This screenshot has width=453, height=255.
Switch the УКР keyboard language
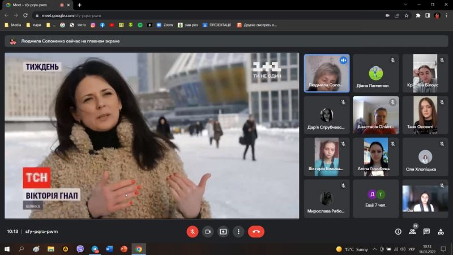pos(412,249)
